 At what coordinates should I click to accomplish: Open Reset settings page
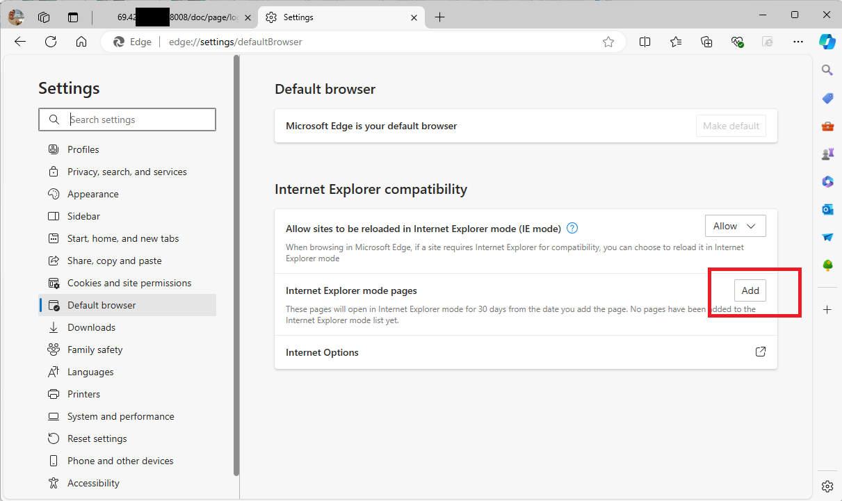127,438
